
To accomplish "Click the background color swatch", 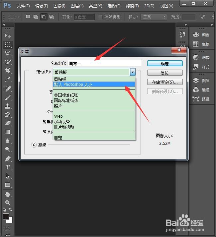I will (10, 221).
